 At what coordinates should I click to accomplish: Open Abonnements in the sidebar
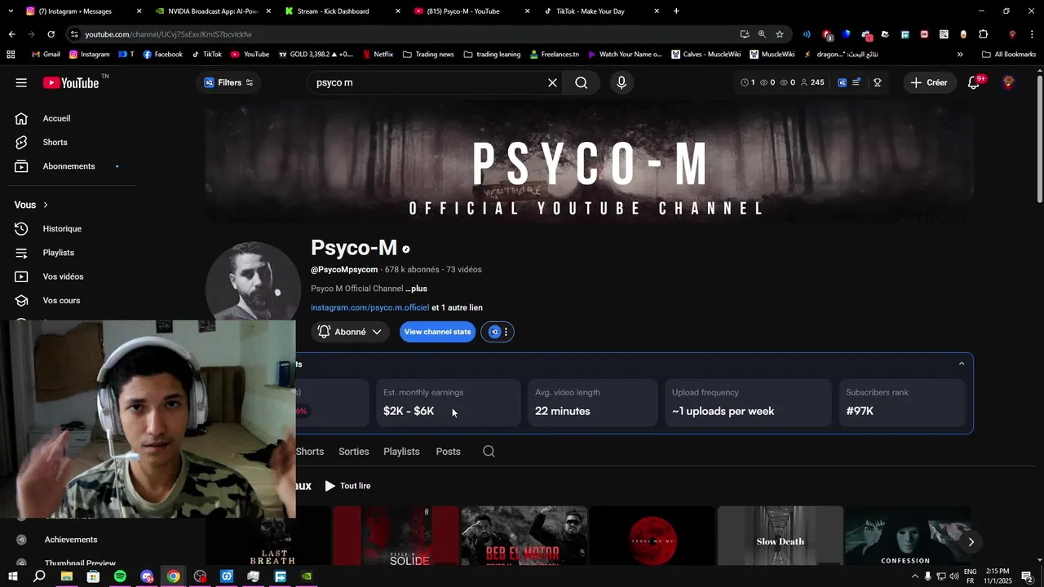click(x=68, y=166)
